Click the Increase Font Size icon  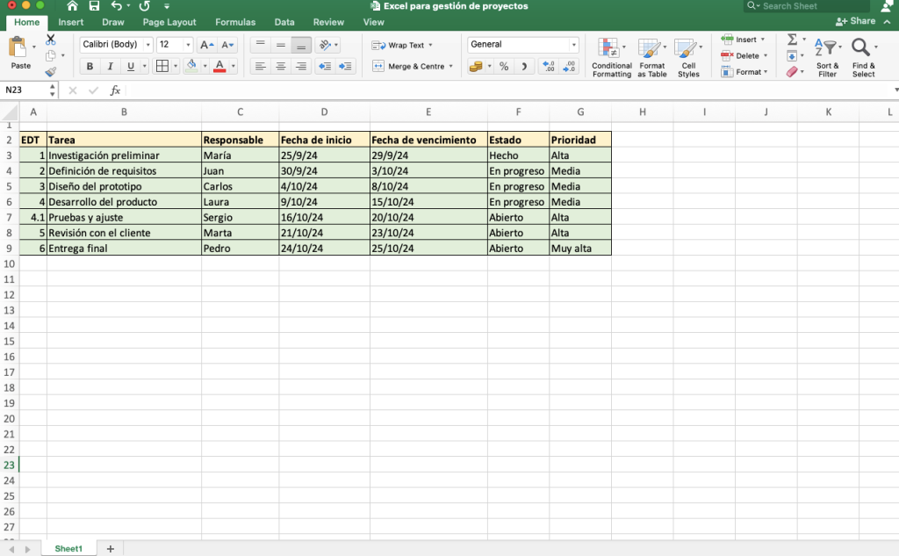pos(206,45)
